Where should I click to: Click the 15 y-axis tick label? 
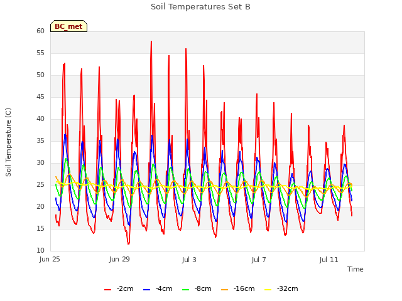point(40,228)
